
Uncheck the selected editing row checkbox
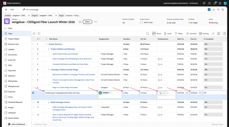33,93
